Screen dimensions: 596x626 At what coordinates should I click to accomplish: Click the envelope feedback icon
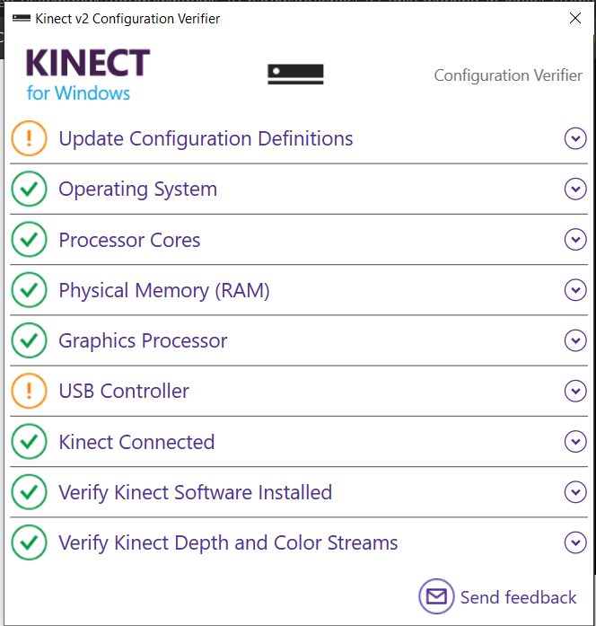click(x=436, y=596)
